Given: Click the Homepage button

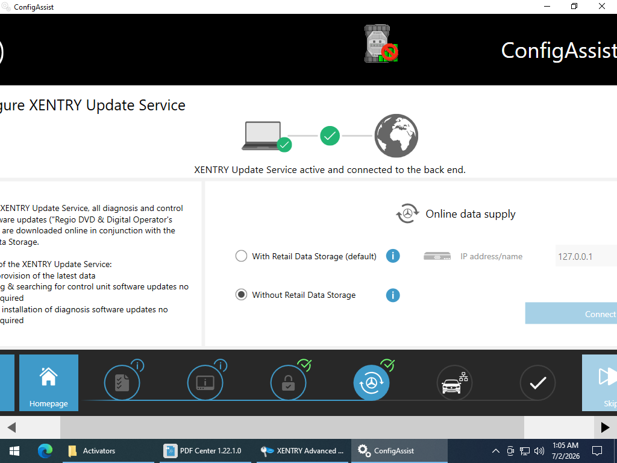Looking at the screenshot, I should pos(49,383).
